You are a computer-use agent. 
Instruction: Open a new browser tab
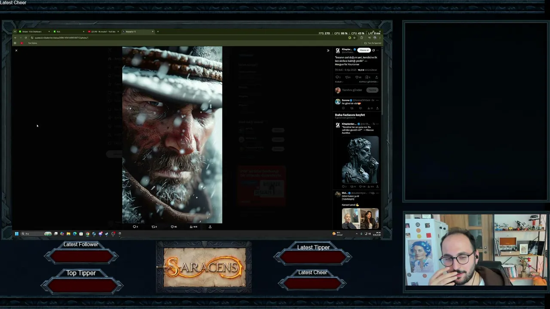(x=158, y=31)
